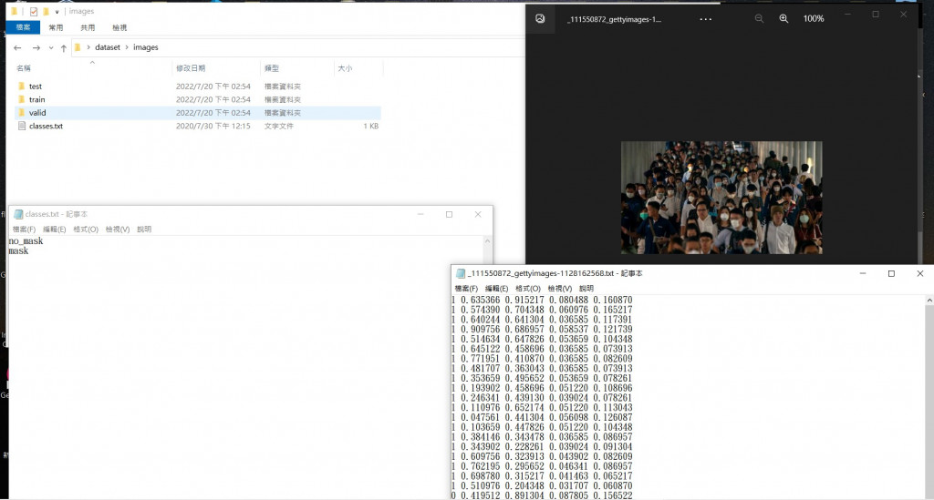Go up one folder level in Explorer
The image size is (934, 500).
coord(63,47)
